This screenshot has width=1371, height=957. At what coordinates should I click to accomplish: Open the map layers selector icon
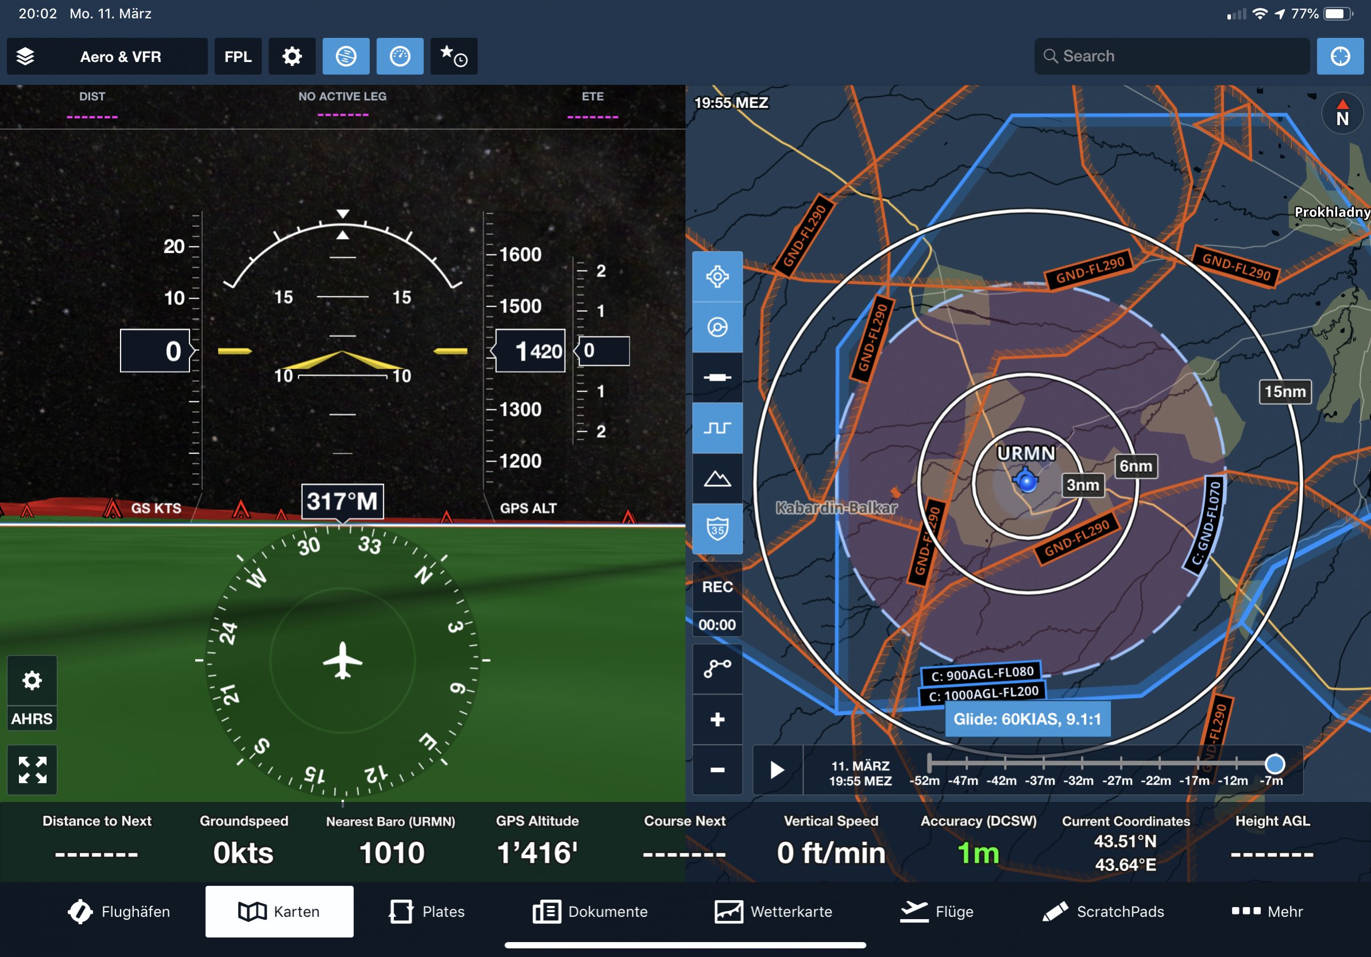pyautogui.click(x=25, y=57)
